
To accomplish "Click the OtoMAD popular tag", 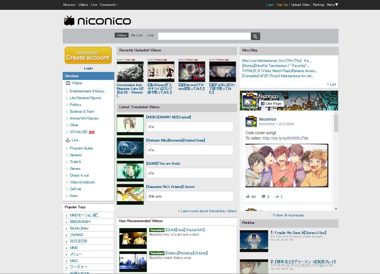I will [77, 235].
